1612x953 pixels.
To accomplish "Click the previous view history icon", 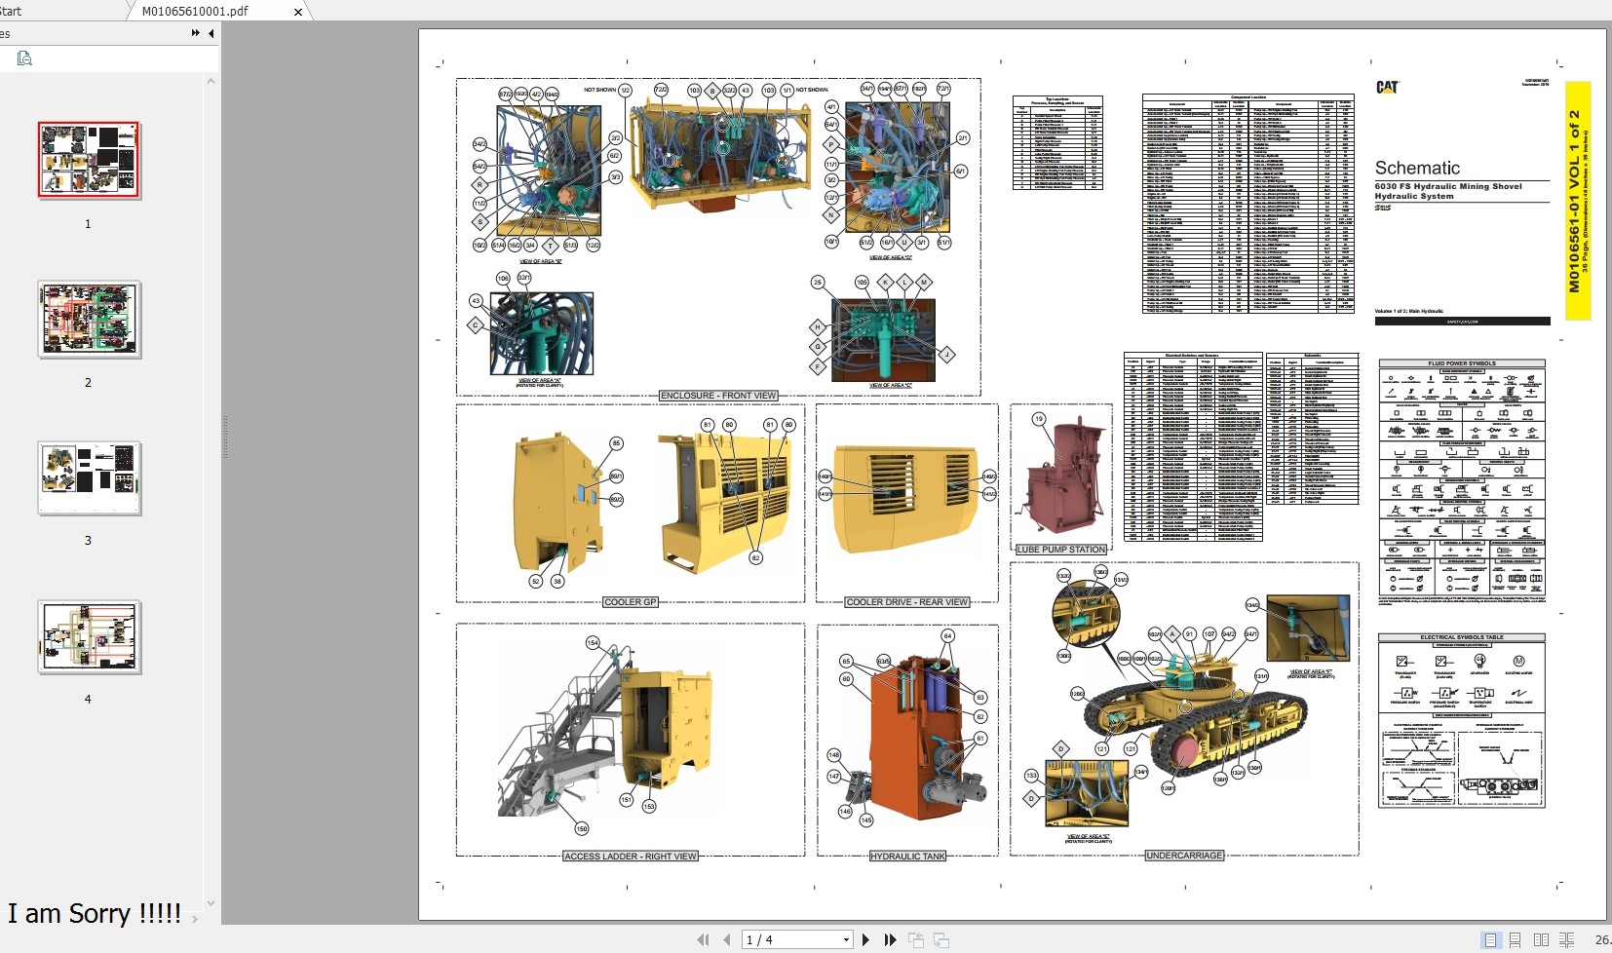I will click(916, 939).
